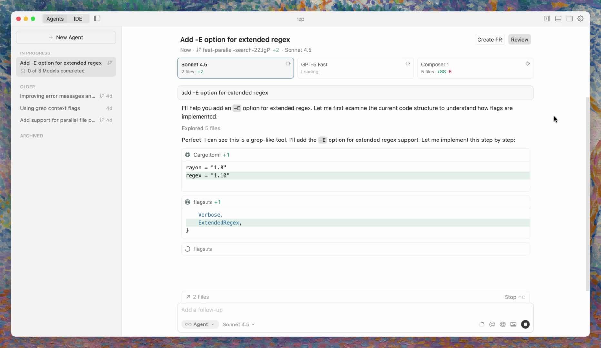The image size is (601, 348).
Task: Click the chat vertical scrollbar
Action: point(588,193)
